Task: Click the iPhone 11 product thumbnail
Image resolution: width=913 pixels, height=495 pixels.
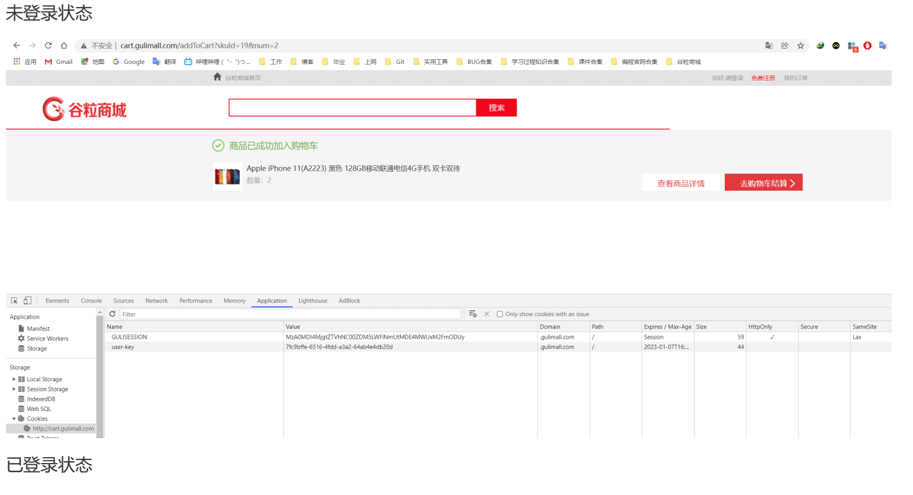Action: click(227, 176)
